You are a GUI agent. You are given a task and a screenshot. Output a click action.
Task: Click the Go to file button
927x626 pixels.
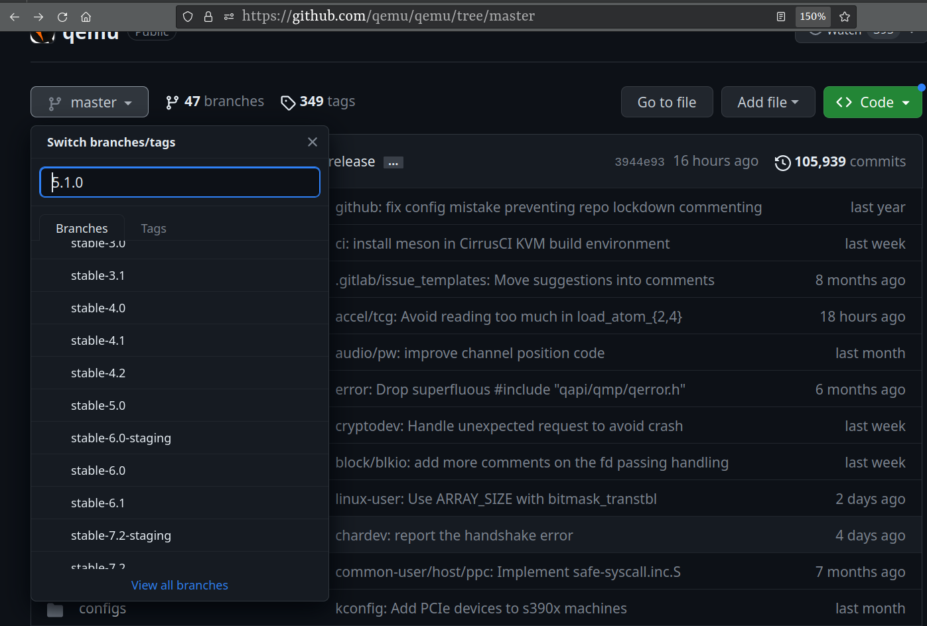coord(667,102)
